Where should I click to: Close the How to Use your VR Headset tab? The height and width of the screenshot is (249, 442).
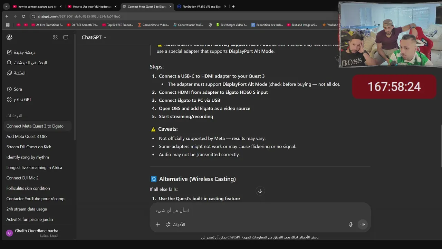[x=115, y=6]
